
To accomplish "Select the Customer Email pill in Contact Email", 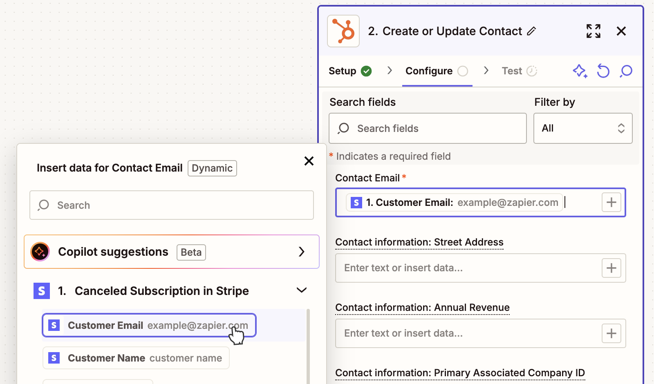I will coord(454,202).
